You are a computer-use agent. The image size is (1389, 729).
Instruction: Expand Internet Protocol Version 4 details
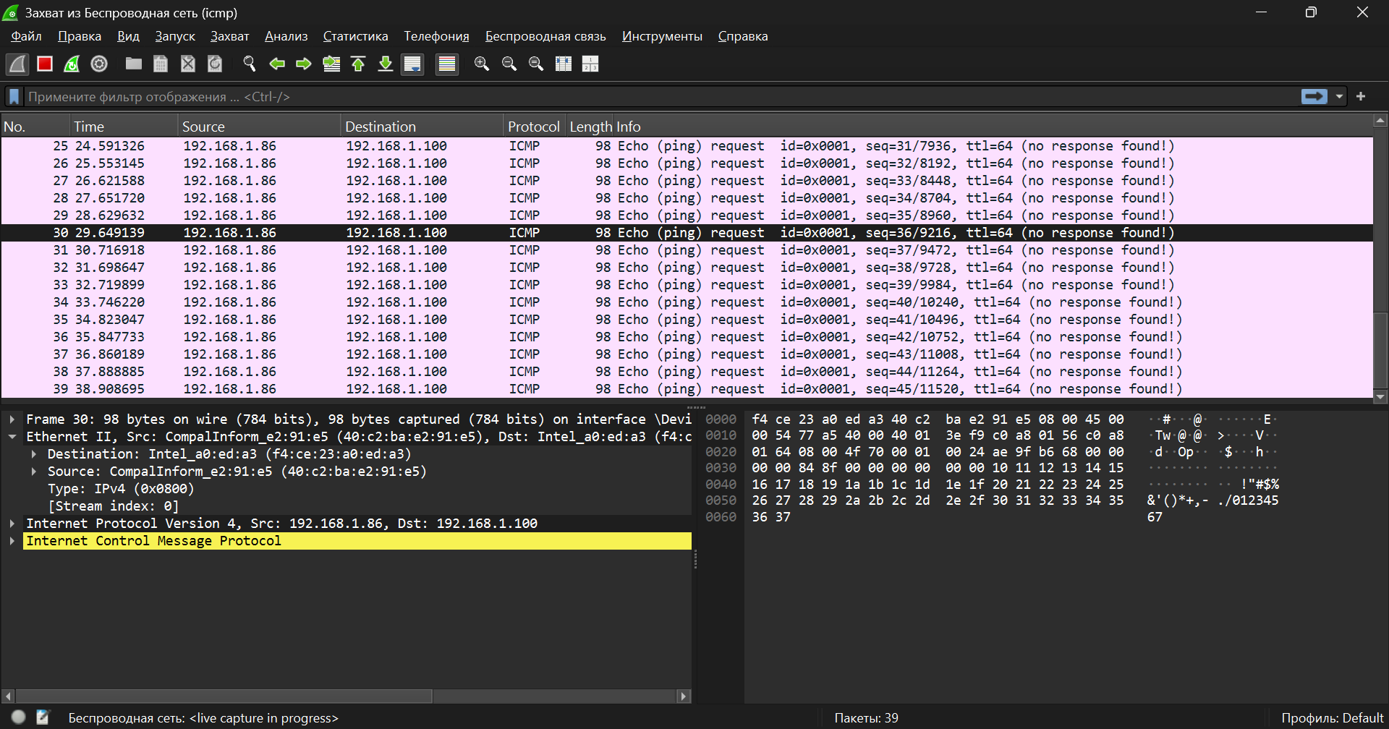tap(12, 524)
